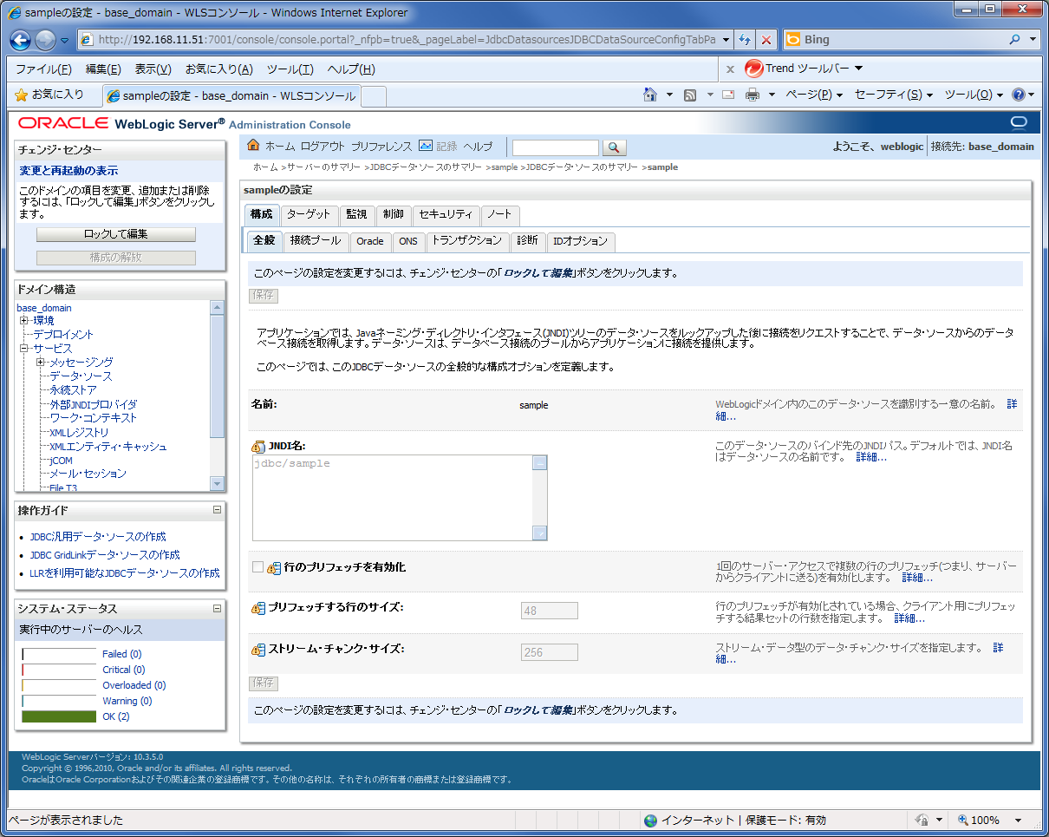Click the RSS feeds icon
The image size is (1049, 837).
pyautogui.click(x=691, y=95)
